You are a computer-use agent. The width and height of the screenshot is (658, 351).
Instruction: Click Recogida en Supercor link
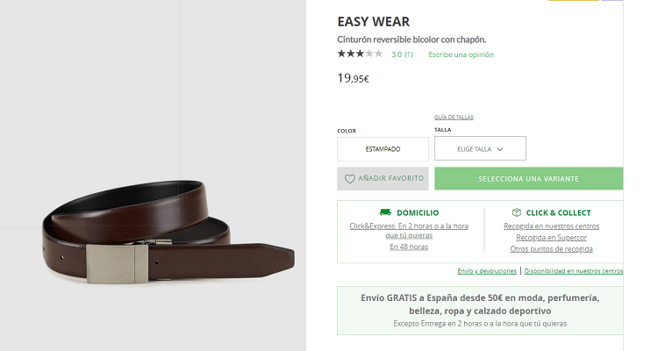coord(551,237)
